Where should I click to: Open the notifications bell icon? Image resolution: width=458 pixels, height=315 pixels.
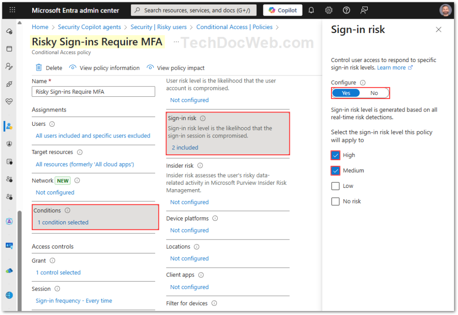tap(311, 10)
